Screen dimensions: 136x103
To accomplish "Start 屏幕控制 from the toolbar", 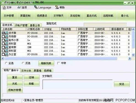I will 25,16.
